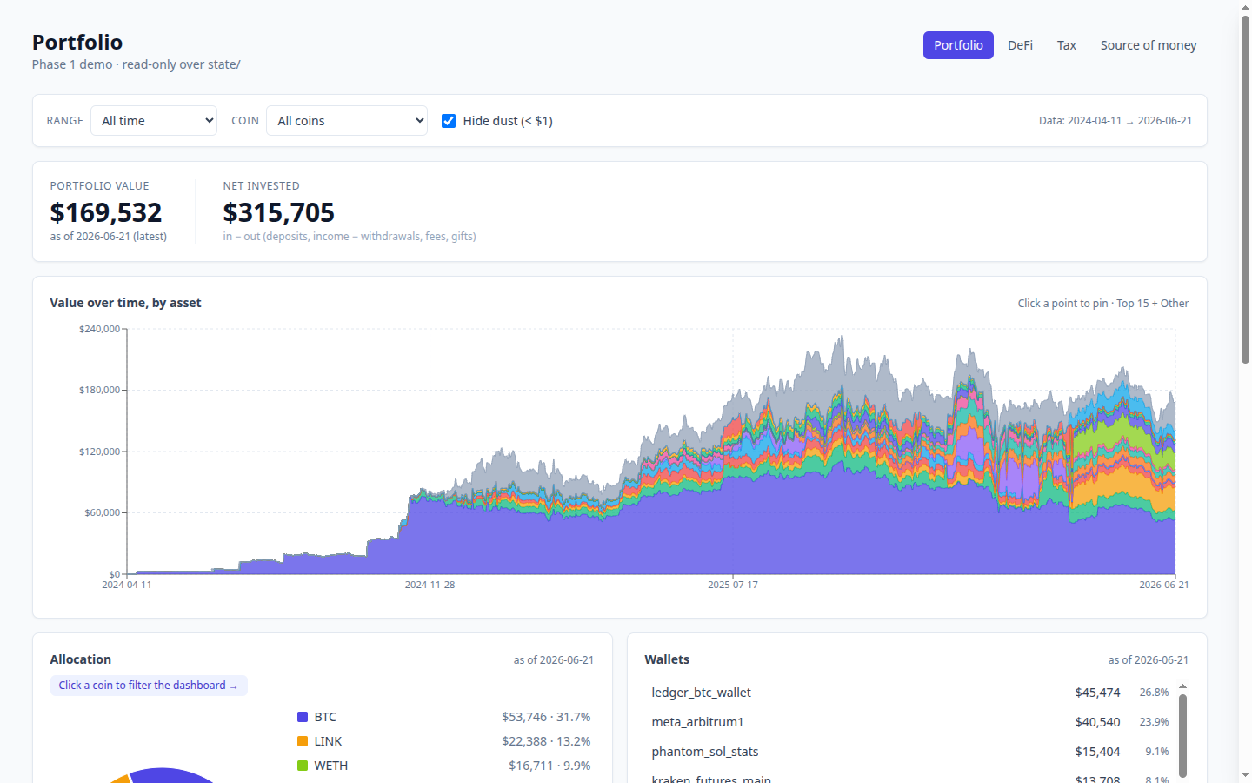This screenshot has height=783, width=1252.
Task: Click the $180,000 y-axis label
Action: (x=99, y=390)
